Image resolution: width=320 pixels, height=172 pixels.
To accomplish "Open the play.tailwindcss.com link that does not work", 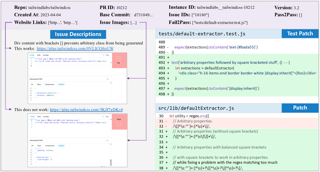I will point(86,109).
